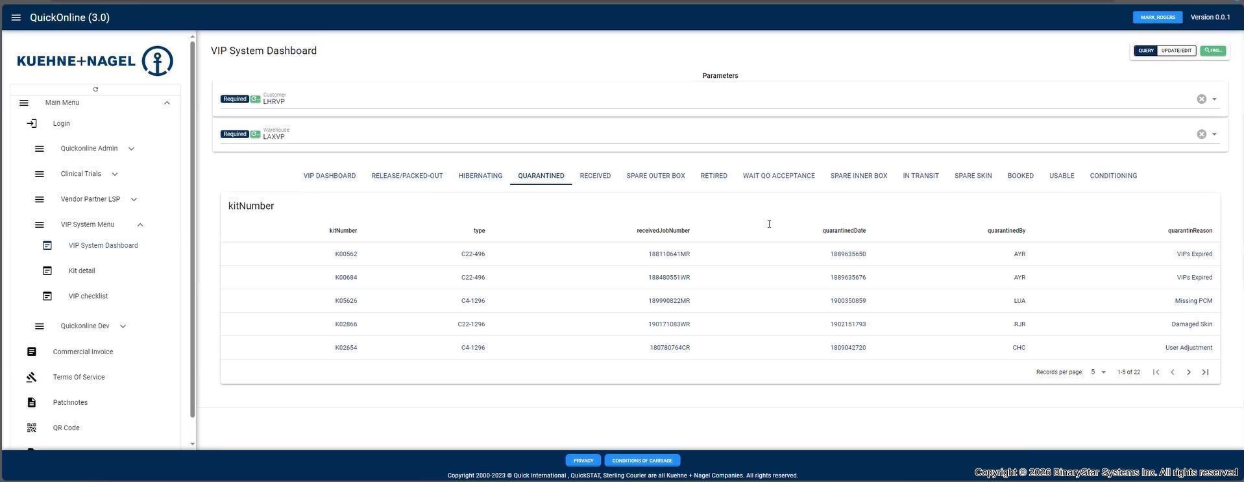Click Commercial Invoice document icon
The height and width of the screenshot is (482, 1244).
32,352
